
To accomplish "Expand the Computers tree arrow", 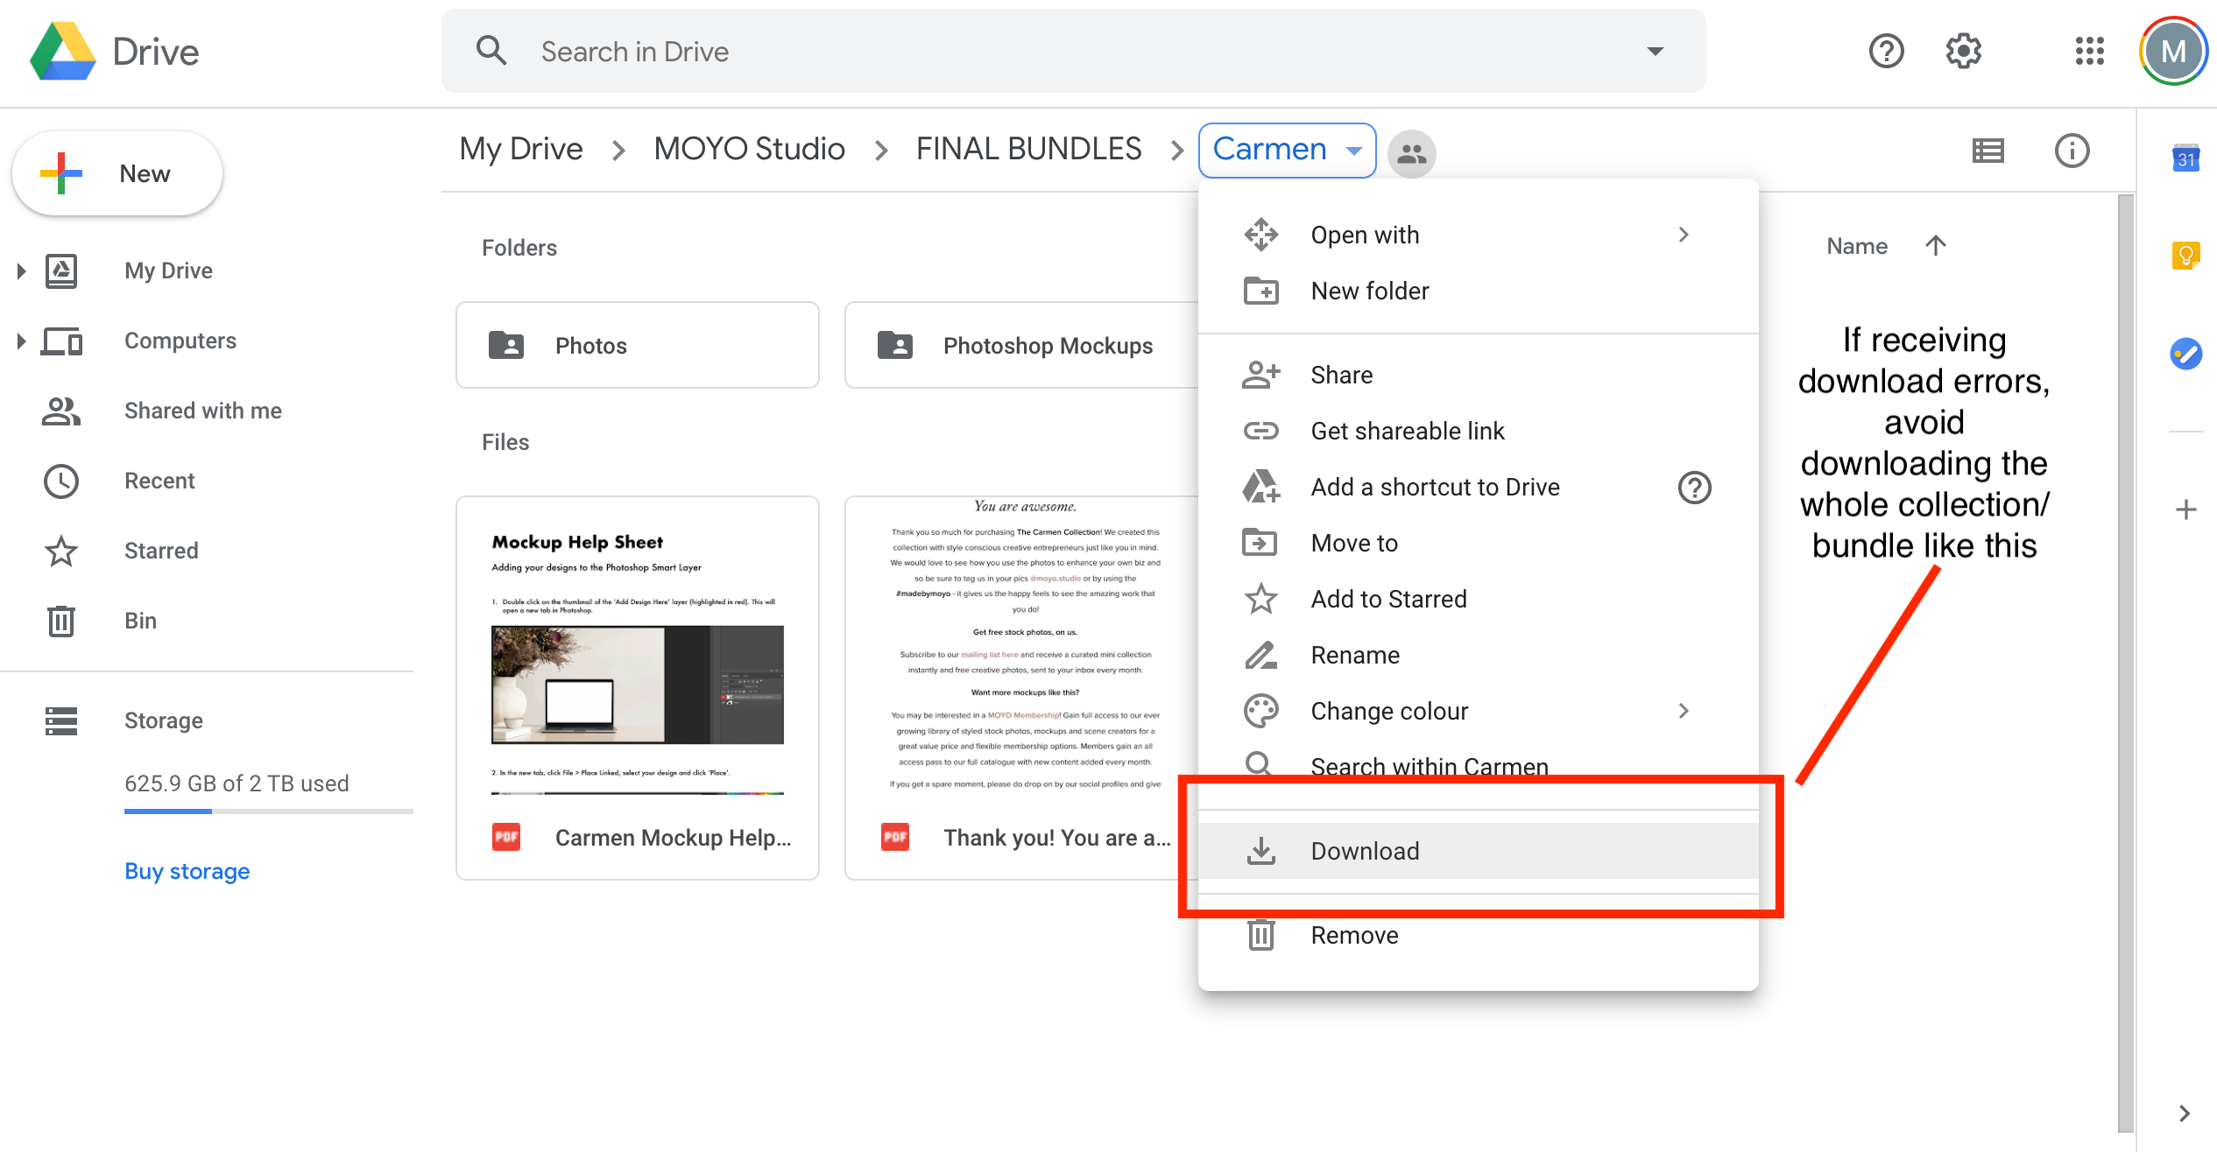I will coord(21,341).
